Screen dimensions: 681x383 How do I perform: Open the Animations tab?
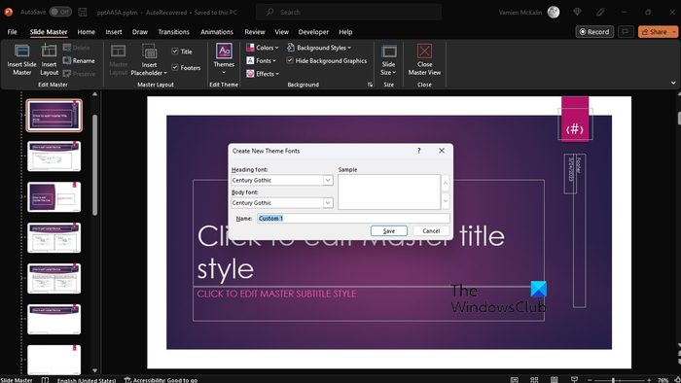[x=217, y=32]
